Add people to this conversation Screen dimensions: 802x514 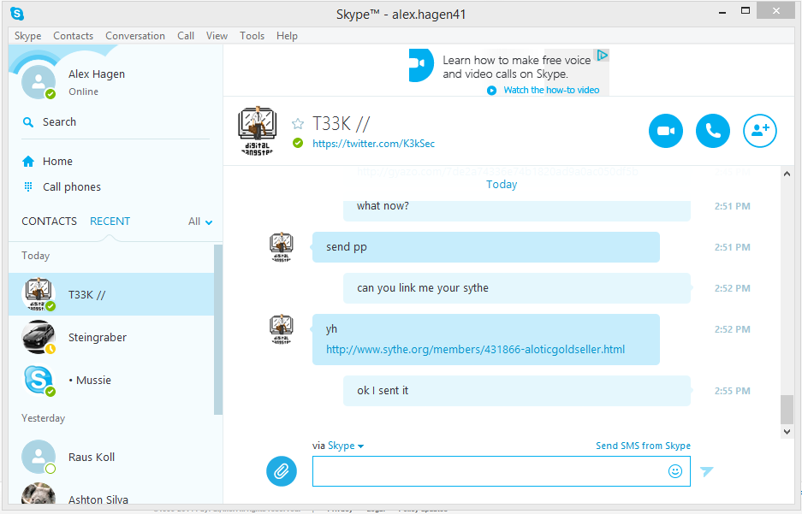click(x=759, y=131)
